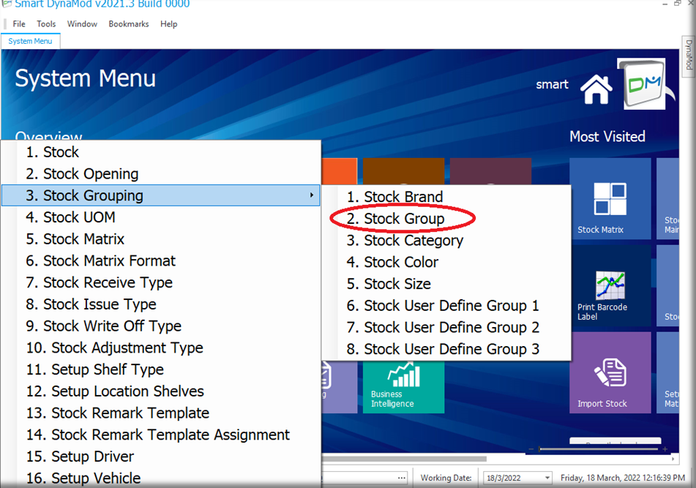Expand the Stock Grouping submenu arrow
696x488 pixels.
click(x=312, y=195)
